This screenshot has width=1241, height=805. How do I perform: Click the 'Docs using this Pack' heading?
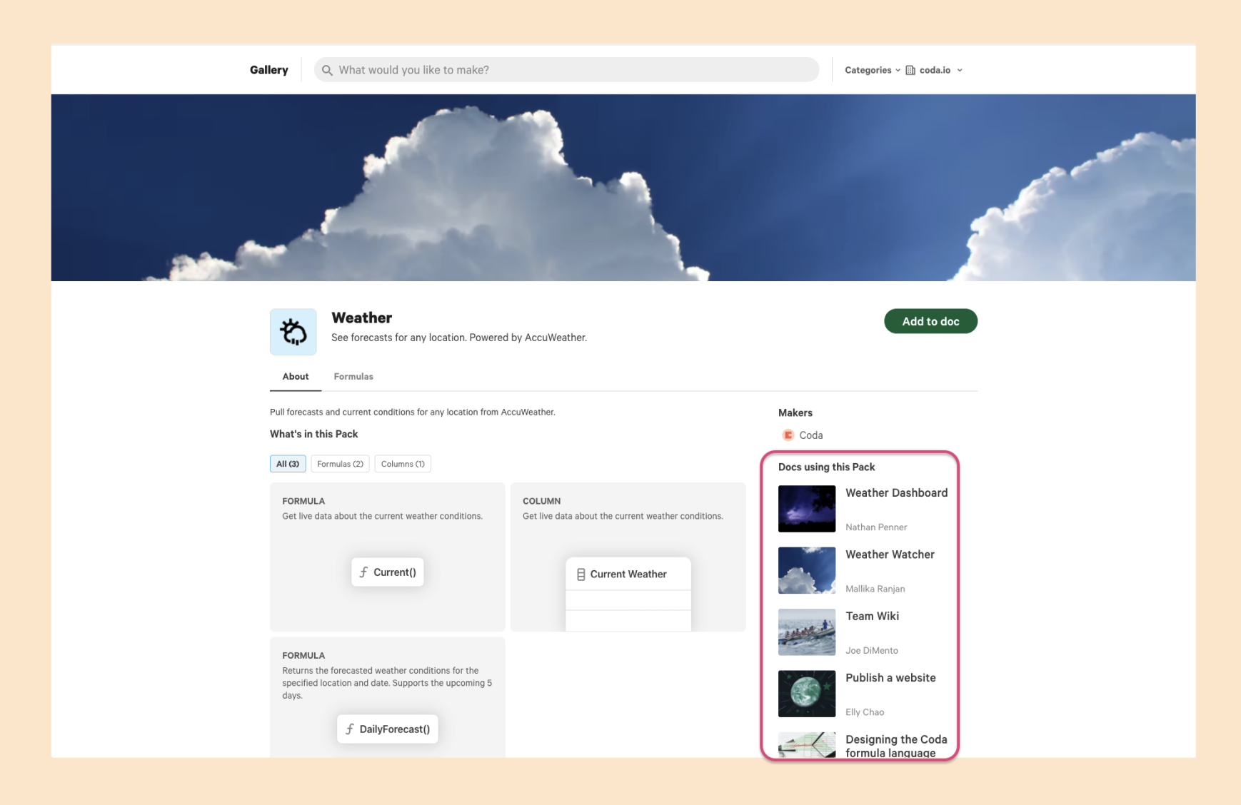[x=826, y=467]
